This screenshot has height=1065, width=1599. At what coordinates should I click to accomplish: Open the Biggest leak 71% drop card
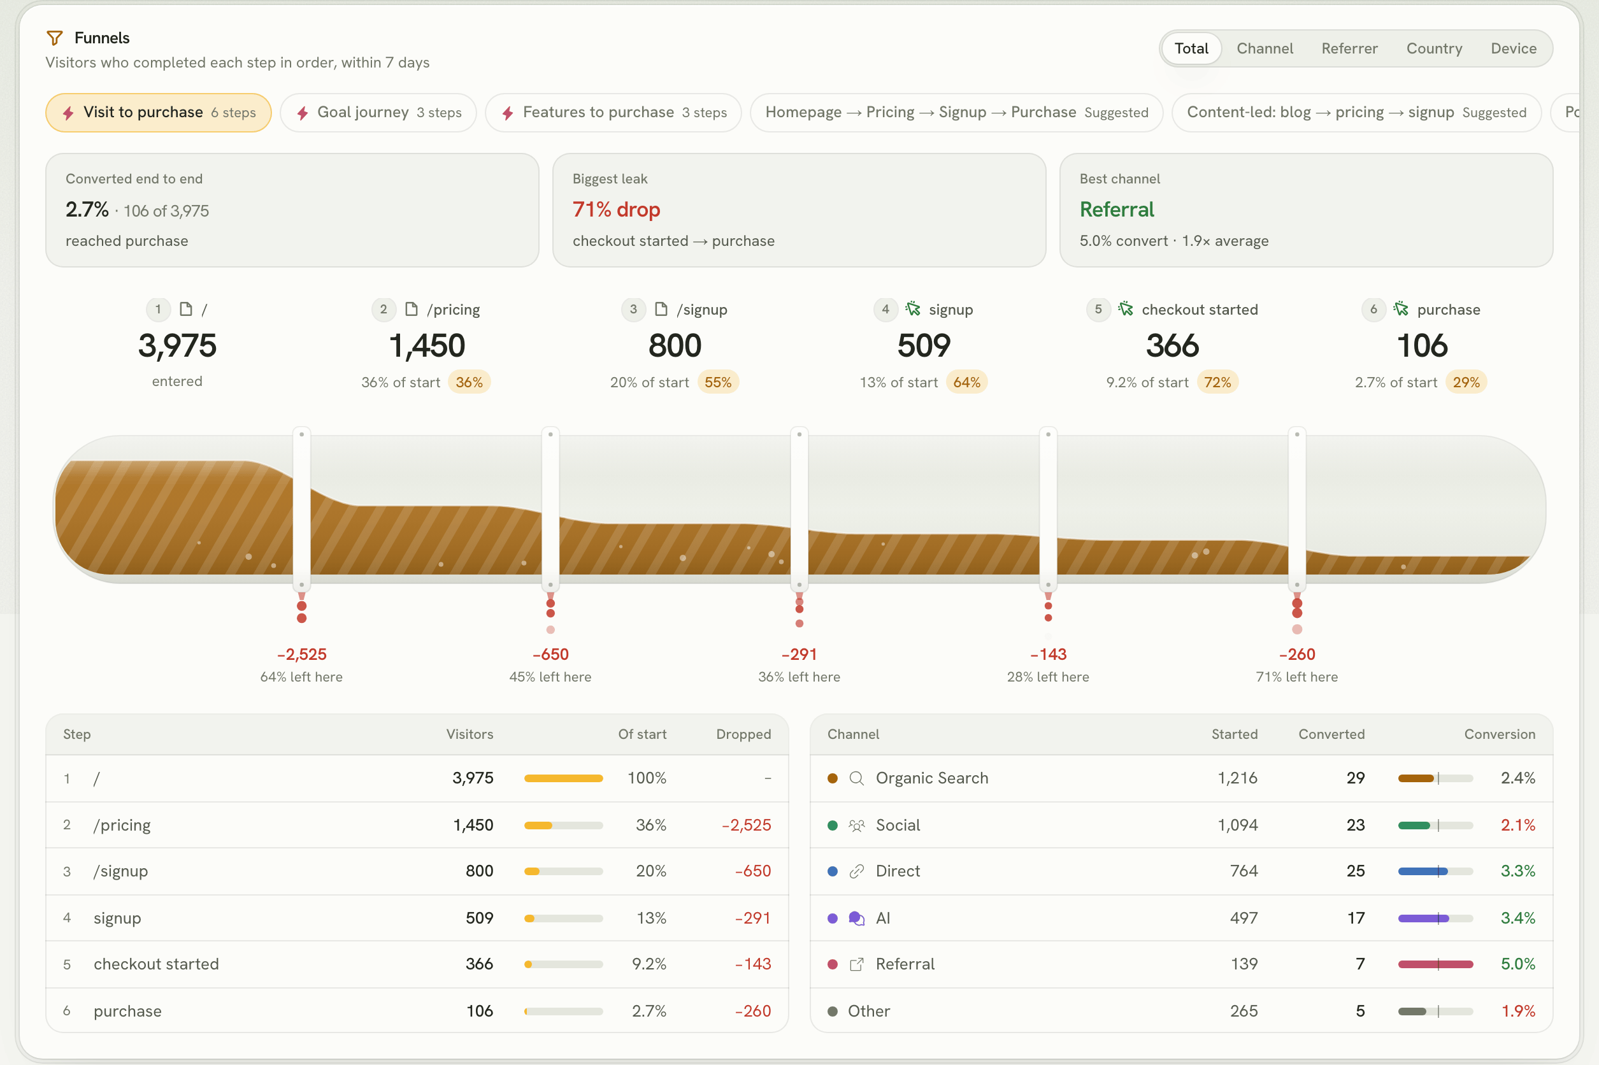(x=799, y=210)
